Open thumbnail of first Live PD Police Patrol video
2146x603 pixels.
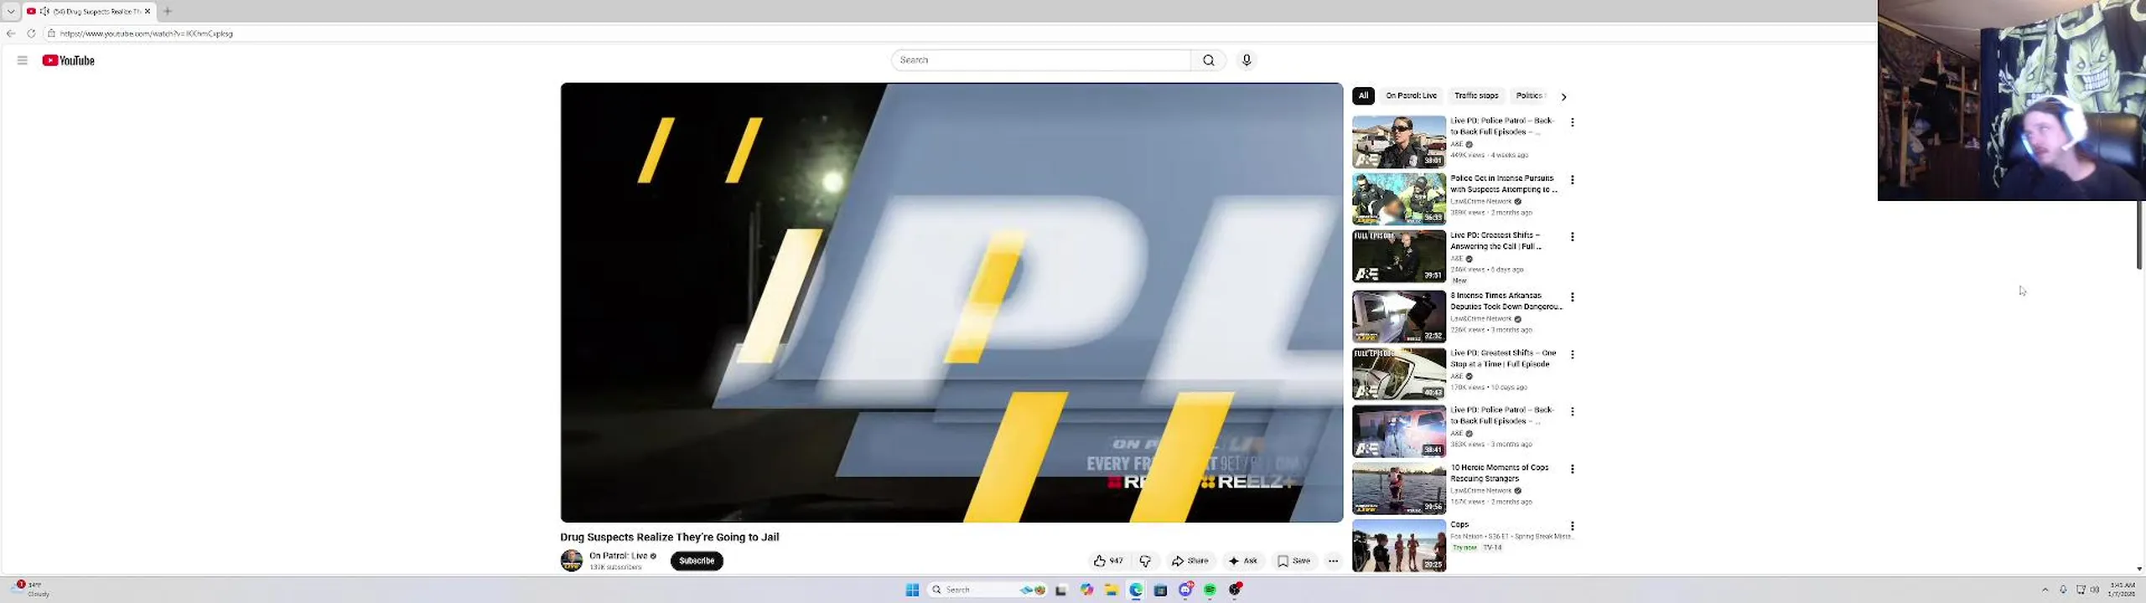(1399, 142)
